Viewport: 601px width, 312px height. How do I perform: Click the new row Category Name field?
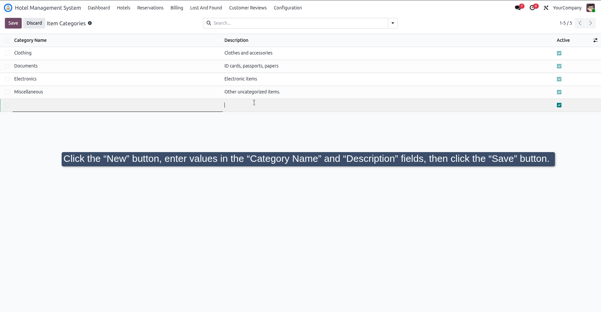(x=118, y=105)
